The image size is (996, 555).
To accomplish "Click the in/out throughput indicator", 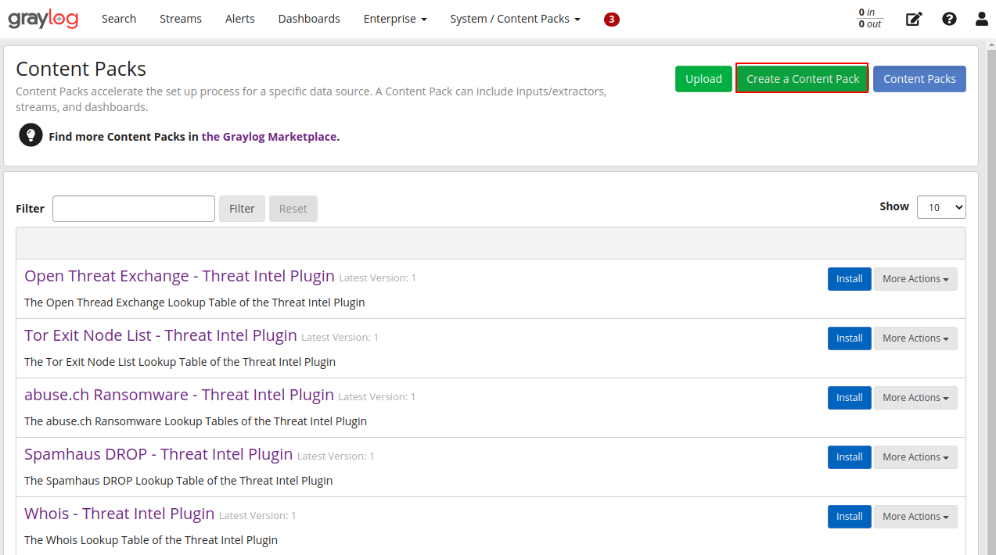I will 870,19.
